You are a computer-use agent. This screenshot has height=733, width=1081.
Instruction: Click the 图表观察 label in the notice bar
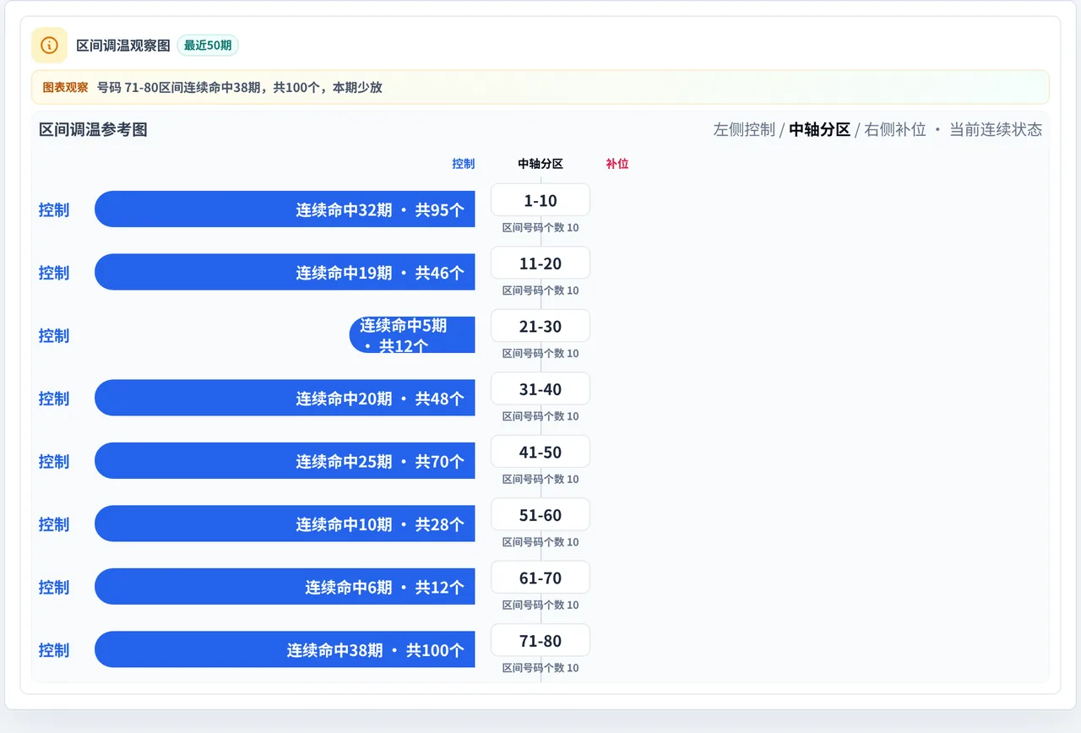pos(65,87)
